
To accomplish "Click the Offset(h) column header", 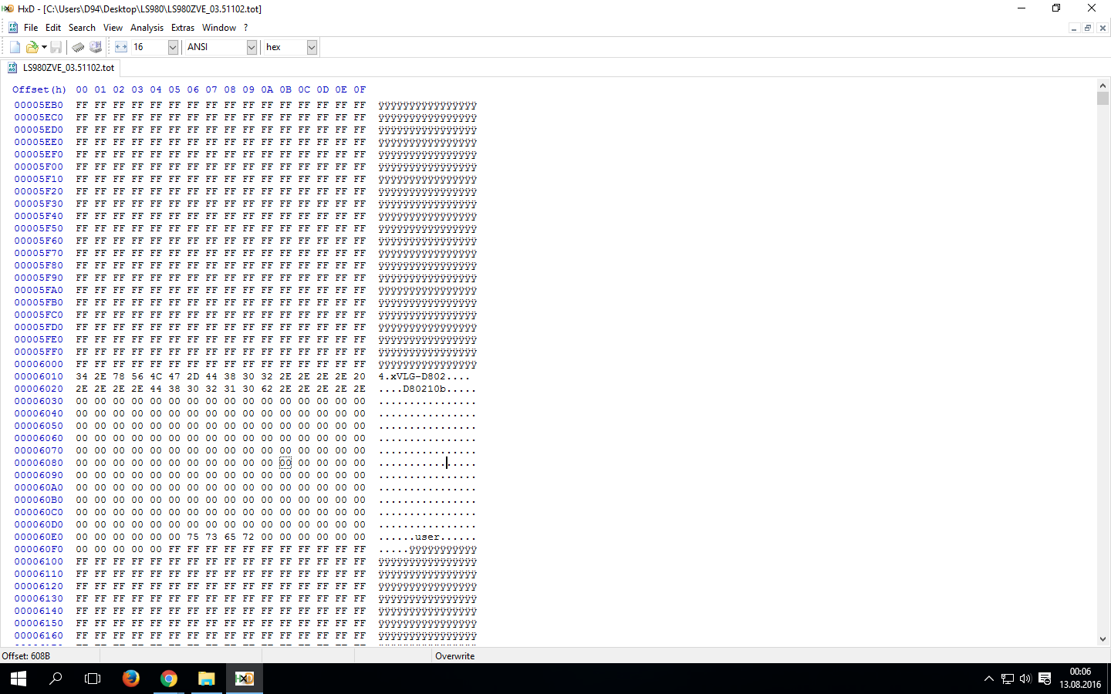I will (39, 89).
